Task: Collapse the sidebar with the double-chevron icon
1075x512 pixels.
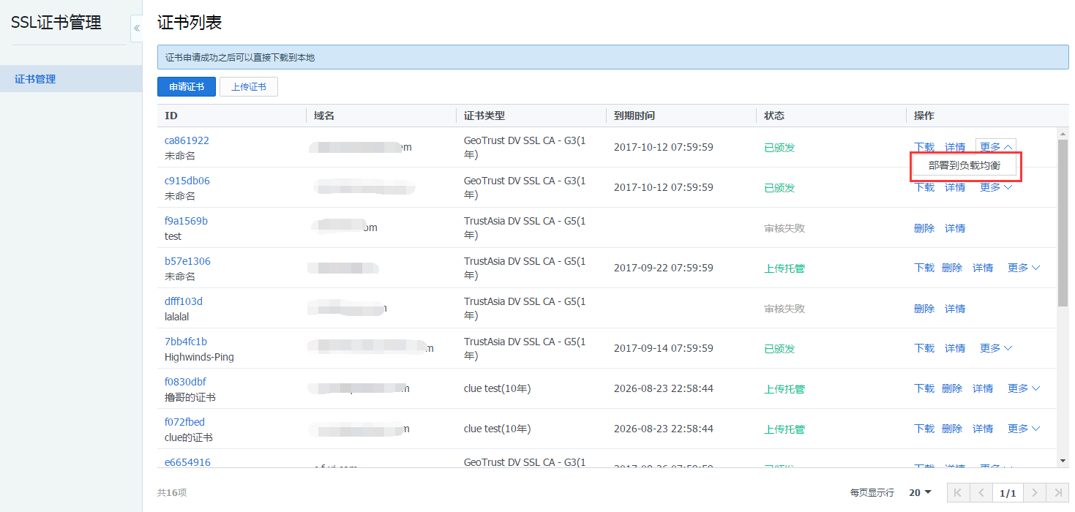Action: click(136, 29)
